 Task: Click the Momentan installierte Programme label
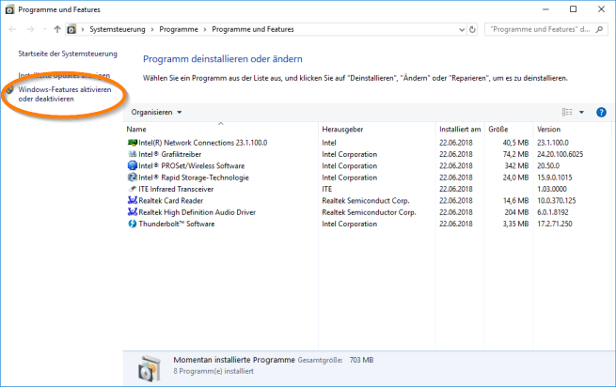click(x=234, y=360)
